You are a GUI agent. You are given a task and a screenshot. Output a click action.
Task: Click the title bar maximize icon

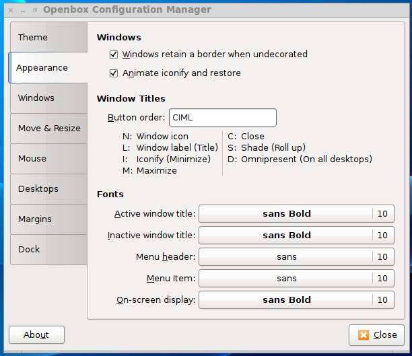pos(35,10)
